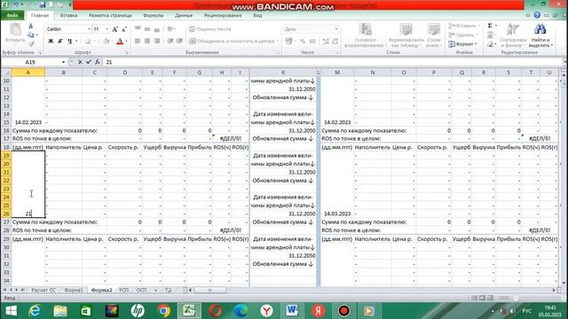Open Google Chrome from the taskbar
Viewport: 568px width, 319px height.
tap(163, 311)
